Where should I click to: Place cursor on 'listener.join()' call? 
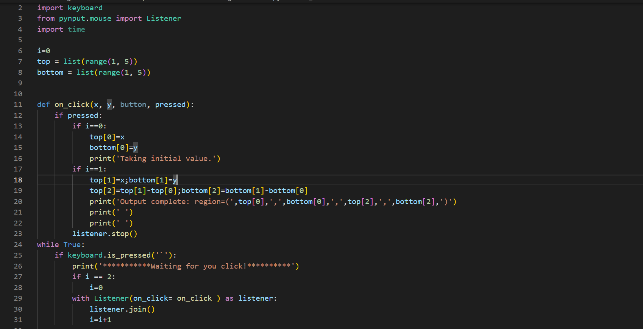[122, 309]
